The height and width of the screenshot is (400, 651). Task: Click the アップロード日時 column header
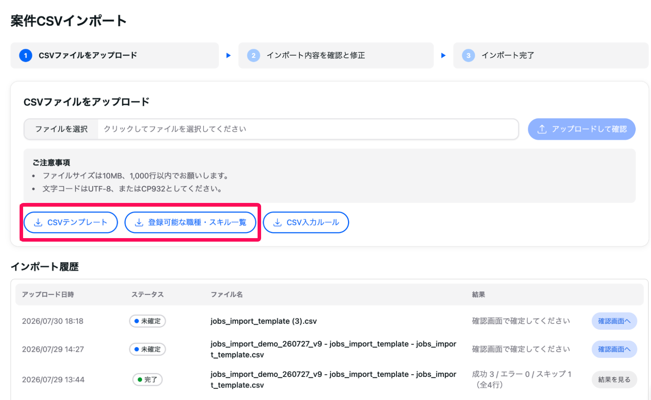[x=48, y=294]
